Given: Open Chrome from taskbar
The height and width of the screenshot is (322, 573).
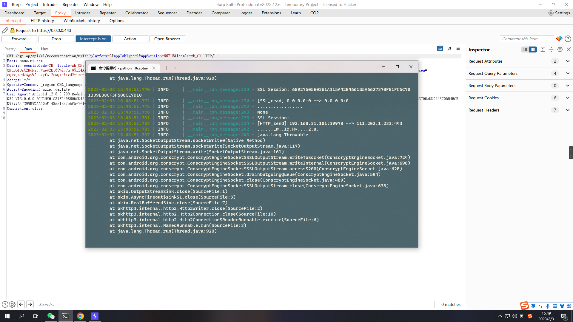Looking at the screenshot, I should point(80,316).
